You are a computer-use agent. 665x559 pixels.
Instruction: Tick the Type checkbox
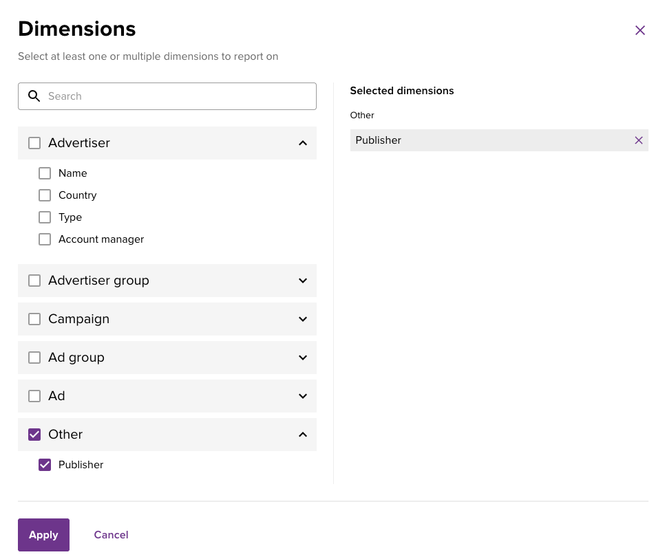click(x=45, y=217)
